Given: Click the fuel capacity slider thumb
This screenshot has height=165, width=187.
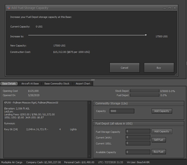Looking at the screenshot, I should point(146,35).
